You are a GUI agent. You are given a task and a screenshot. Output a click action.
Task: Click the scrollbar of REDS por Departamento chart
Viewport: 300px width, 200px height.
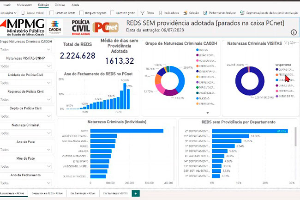[x=296, y=137]
